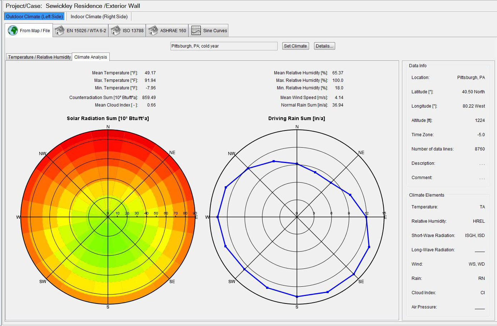This screenshot has width=497, height=326.
Task: Click the Counterradiation Sum value 859.49
Action: [149, 98]
